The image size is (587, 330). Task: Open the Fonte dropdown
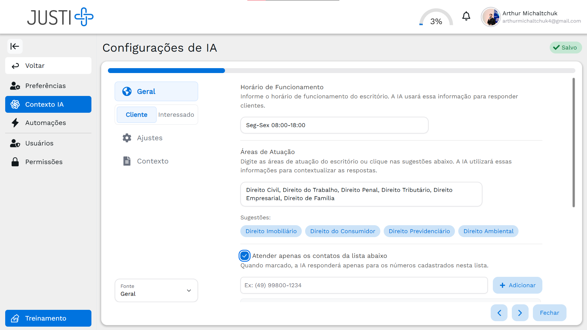(x=156, y=290)
